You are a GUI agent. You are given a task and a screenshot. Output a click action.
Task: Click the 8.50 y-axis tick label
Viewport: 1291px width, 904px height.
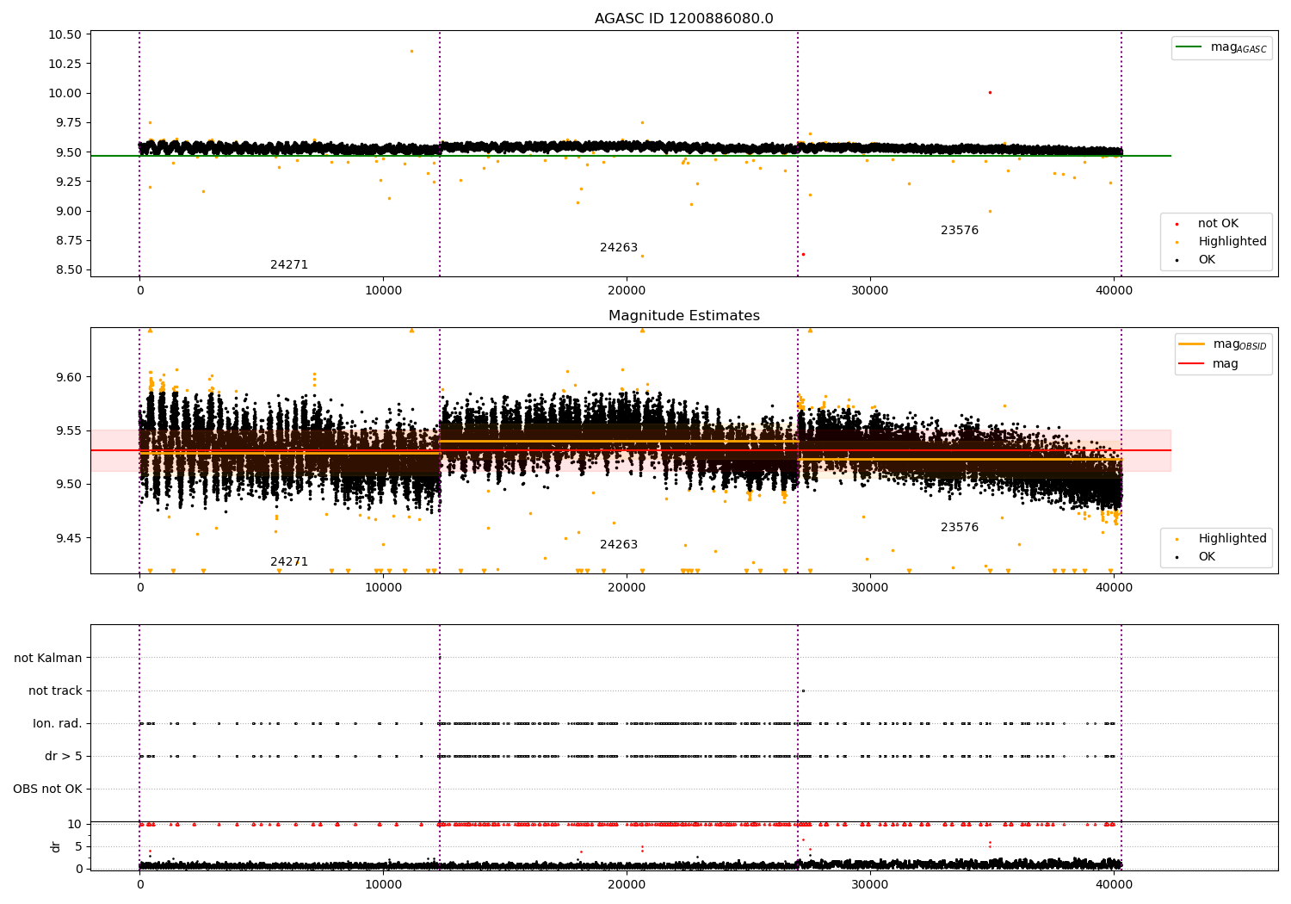(x=68, y=269)
